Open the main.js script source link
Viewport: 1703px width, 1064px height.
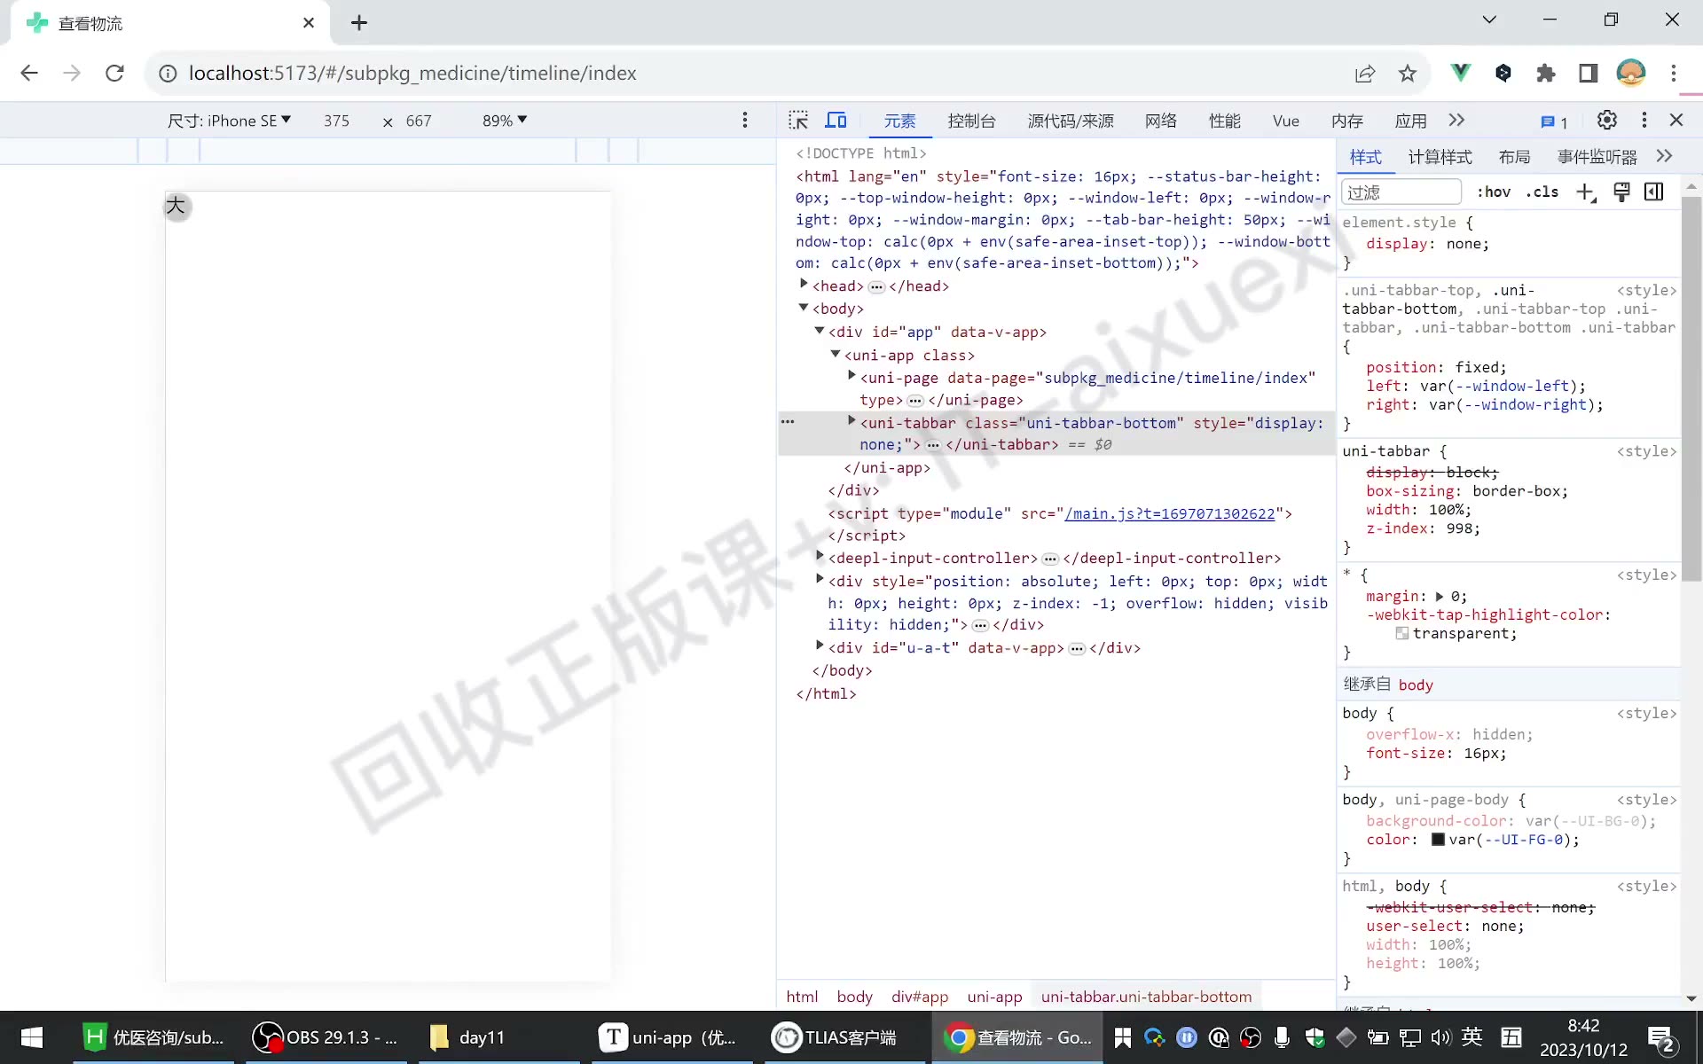point(1169,514)
